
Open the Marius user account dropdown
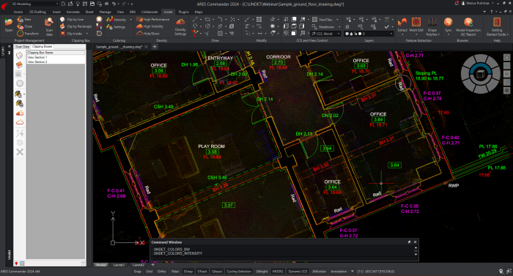[478, 3]
